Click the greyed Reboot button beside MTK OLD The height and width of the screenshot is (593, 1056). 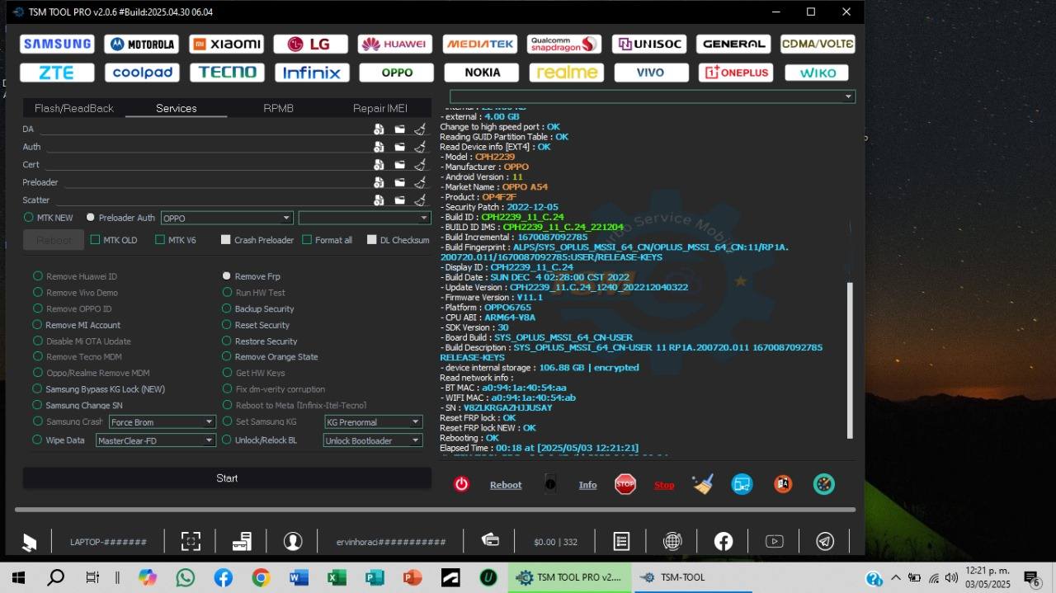54,240
